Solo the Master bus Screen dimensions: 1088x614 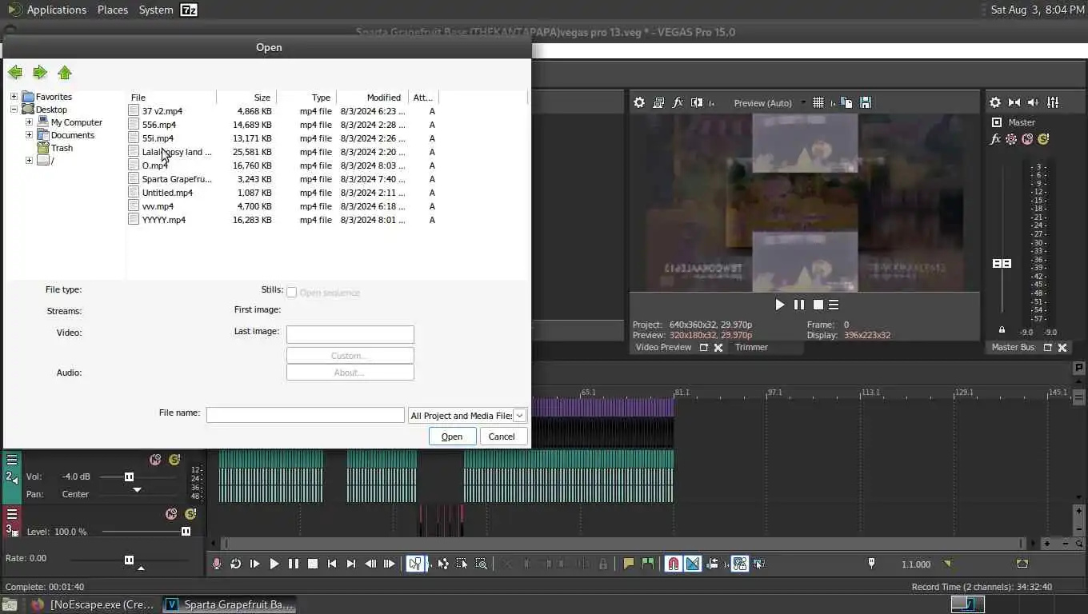click(1043, 139)
